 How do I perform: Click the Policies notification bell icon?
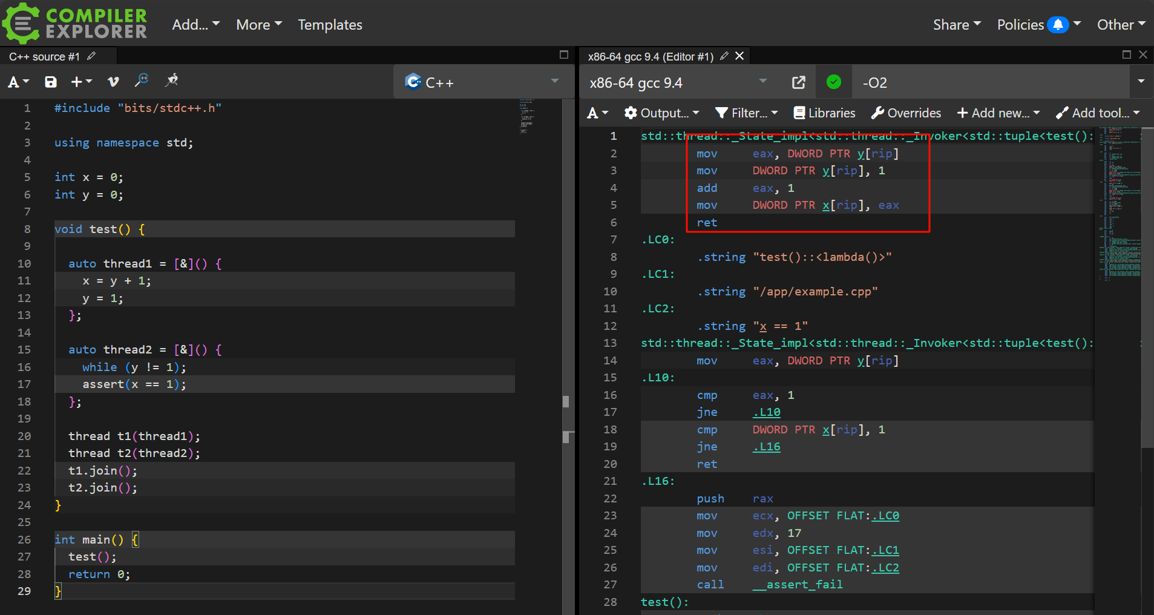[1058, 25]
